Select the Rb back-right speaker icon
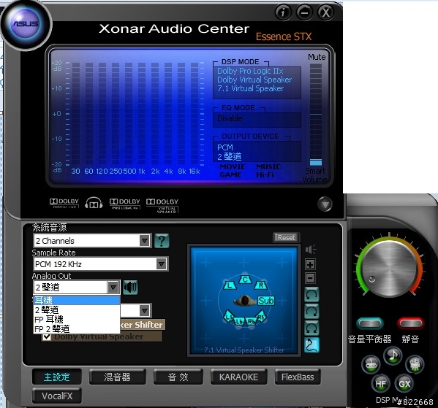Screen dimensions: 438x408 251,322
